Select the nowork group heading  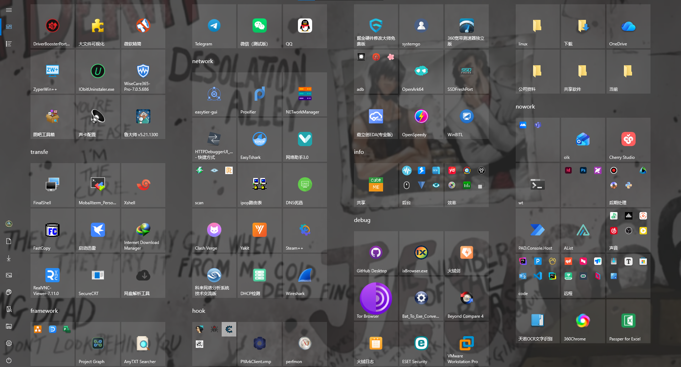pos(525,107)
